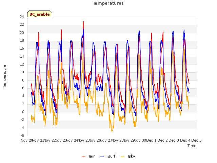Click the Dec 4 x-axis tick label
217x163 pixels.
(185, 140)
